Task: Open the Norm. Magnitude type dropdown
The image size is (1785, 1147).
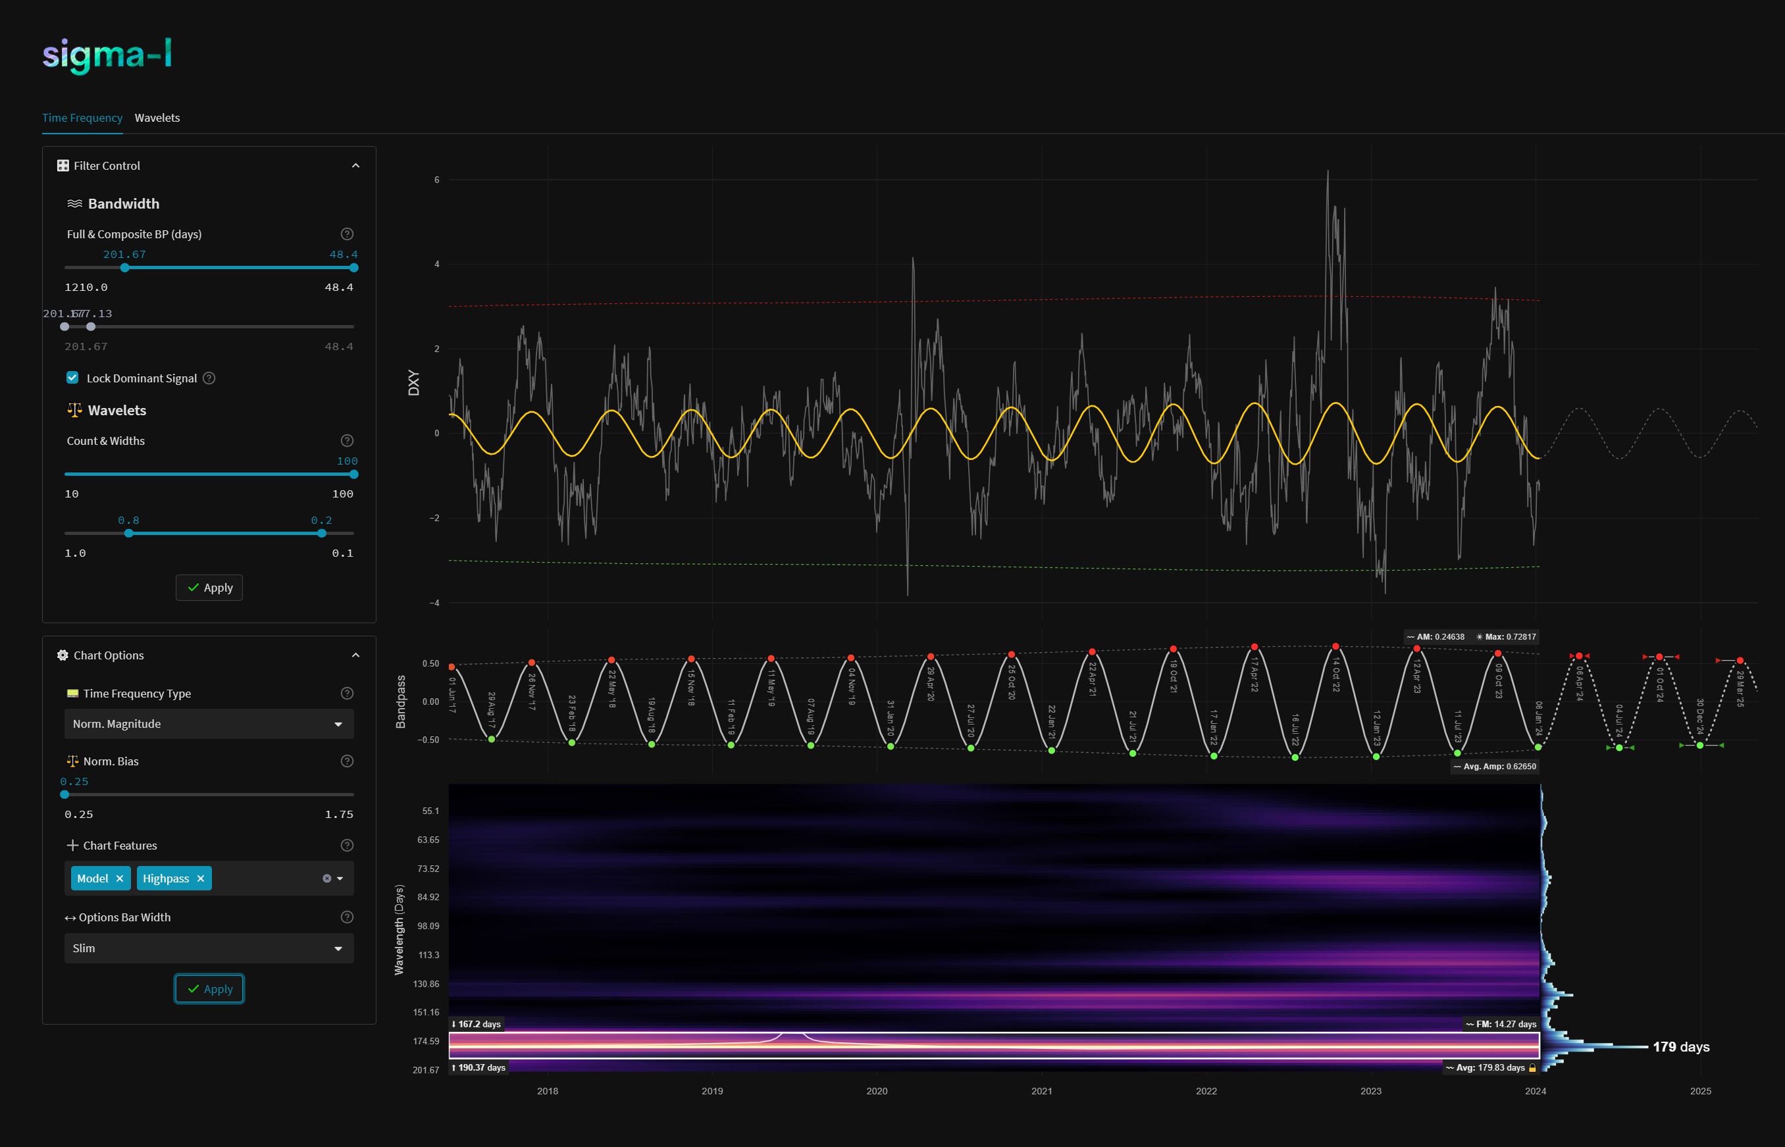Action: click(x=209, y=724)
